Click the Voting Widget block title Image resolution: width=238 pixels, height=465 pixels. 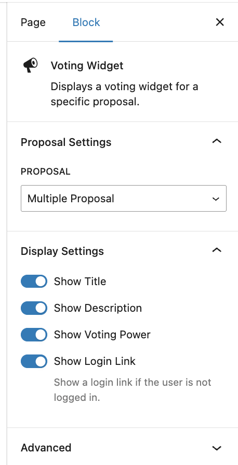pyautogui.click(x=87, y=66)
